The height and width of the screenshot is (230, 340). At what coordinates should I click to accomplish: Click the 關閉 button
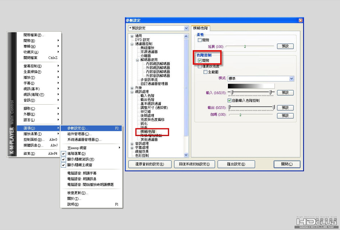click(x=287, y=164)
